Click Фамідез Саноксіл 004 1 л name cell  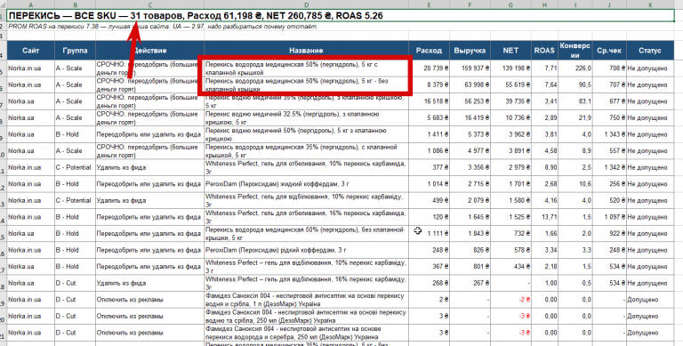(306, 300)
